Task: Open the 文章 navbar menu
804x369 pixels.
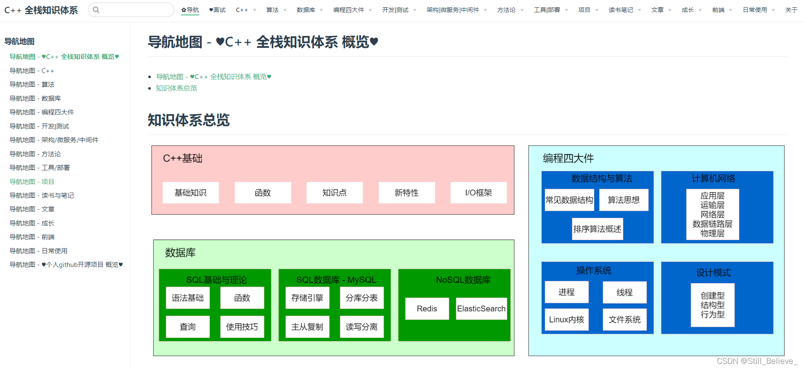Action: coord(661,10)
